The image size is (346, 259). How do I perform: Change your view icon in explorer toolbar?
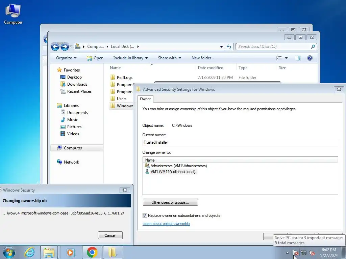[x=279, y=58]
